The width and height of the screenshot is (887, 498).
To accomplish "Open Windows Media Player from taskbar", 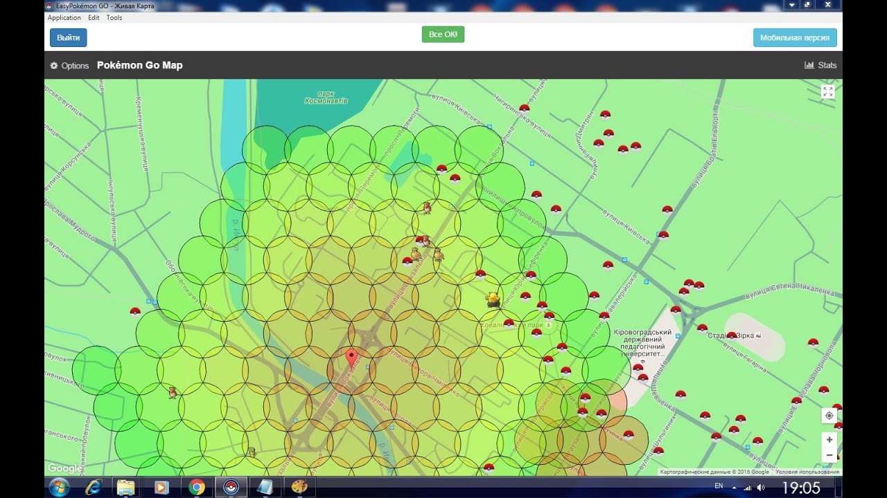I will 161,488.
